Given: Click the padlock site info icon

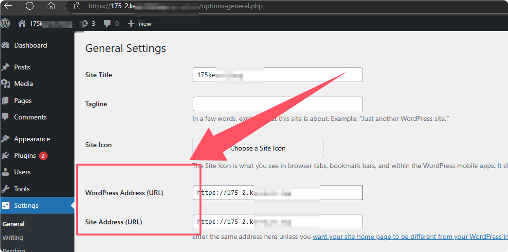Looking at the screenshot, I should tap(77, 6).
